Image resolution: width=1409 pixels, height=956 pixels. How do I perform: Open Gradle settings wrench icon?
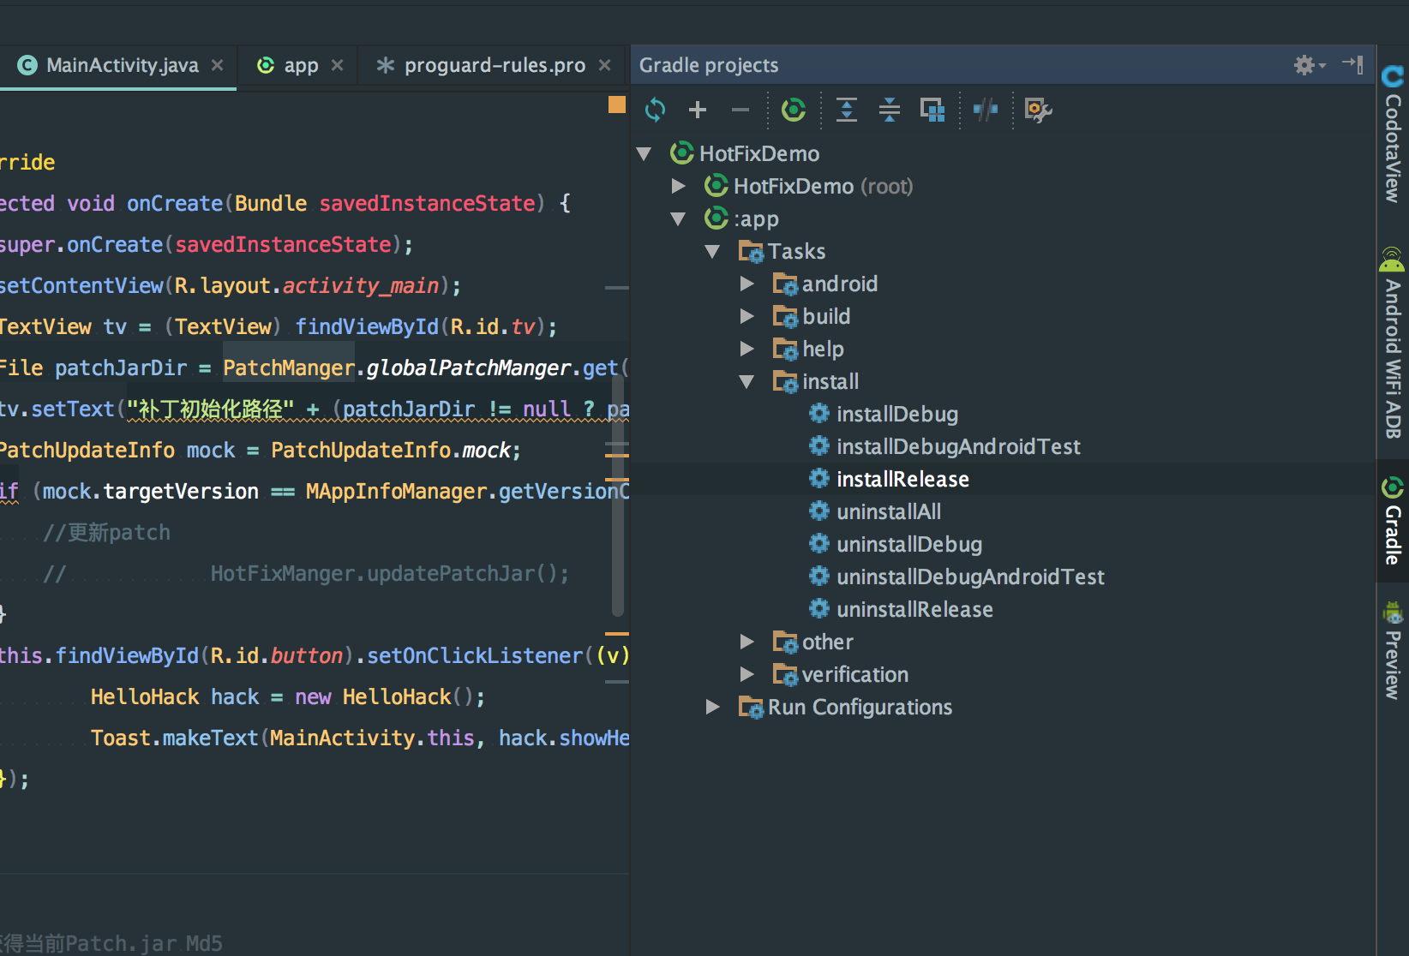(x=1038, y=110)
